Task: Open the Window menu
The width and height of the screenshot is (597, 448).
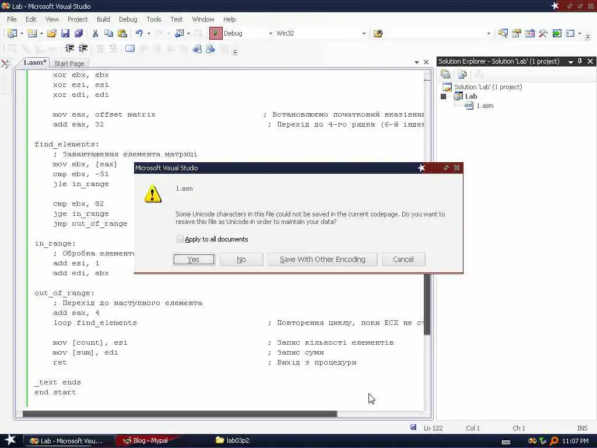Action: point(203,19)
